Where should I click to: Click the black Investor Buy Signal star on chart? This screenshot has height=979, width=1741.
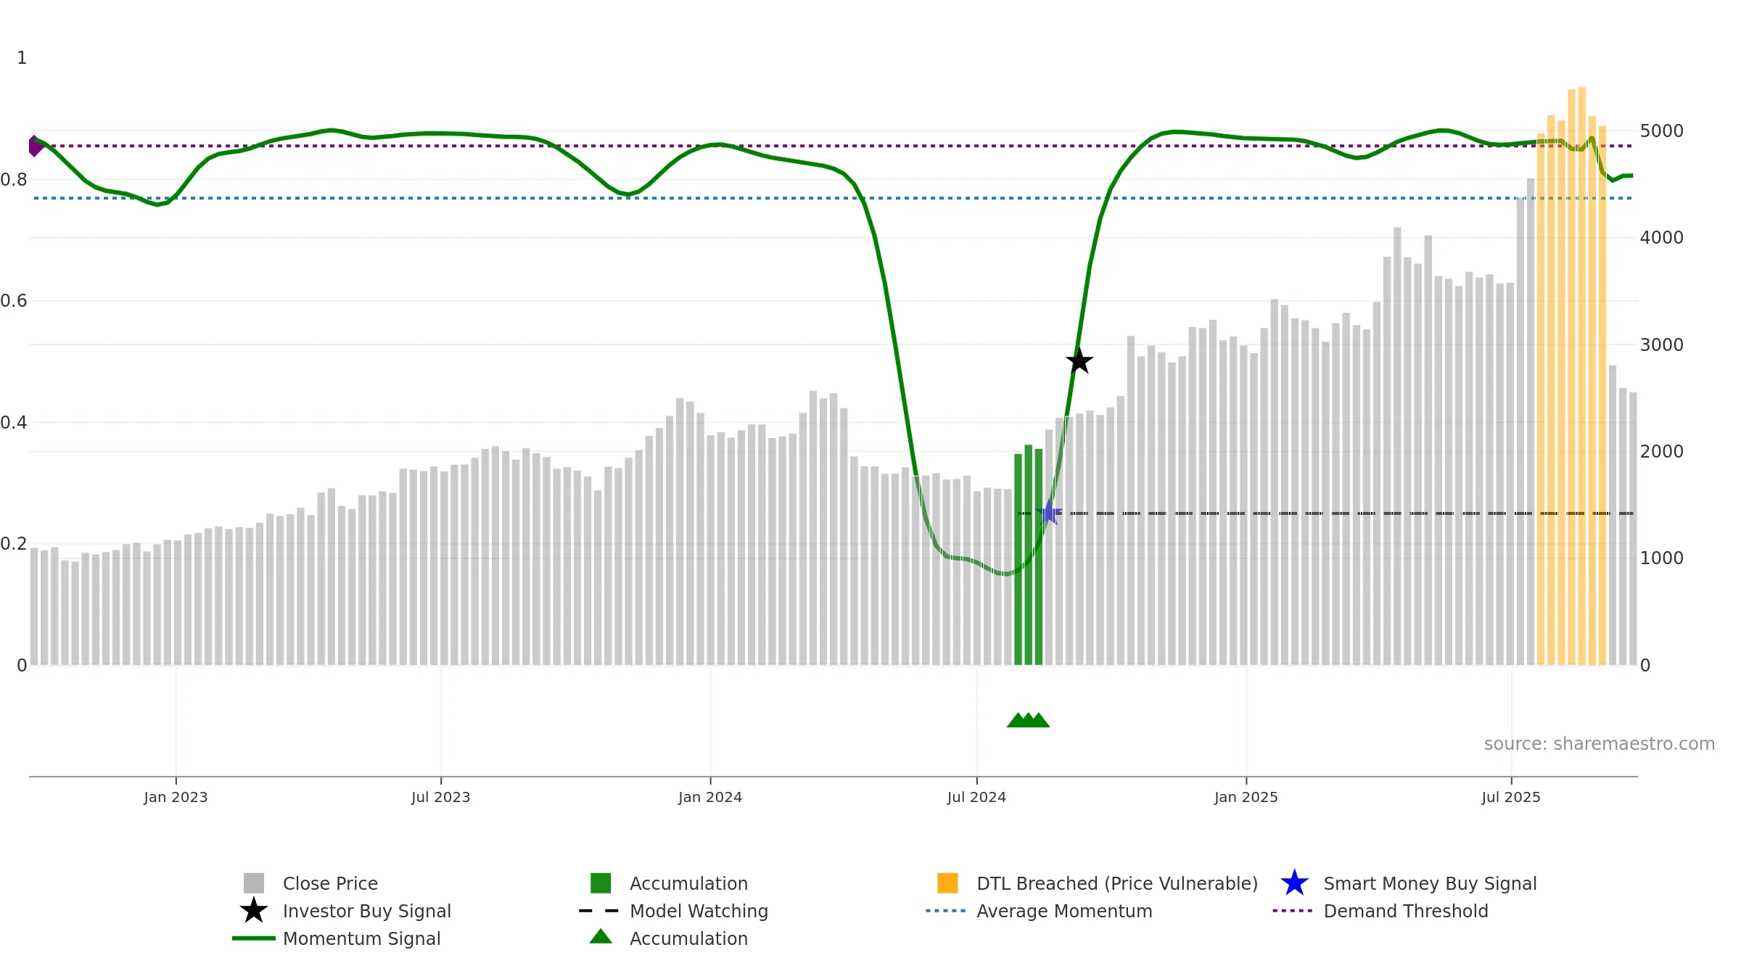click(x=1079, y=360)
